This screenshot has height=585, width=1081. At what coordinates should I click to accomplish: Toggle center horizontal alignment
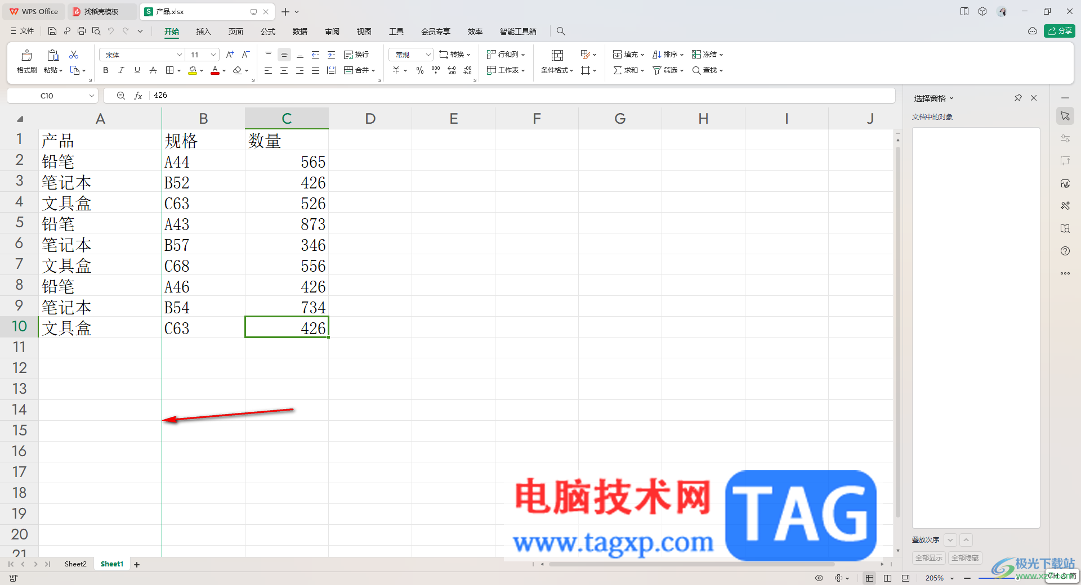pos(284,70)
